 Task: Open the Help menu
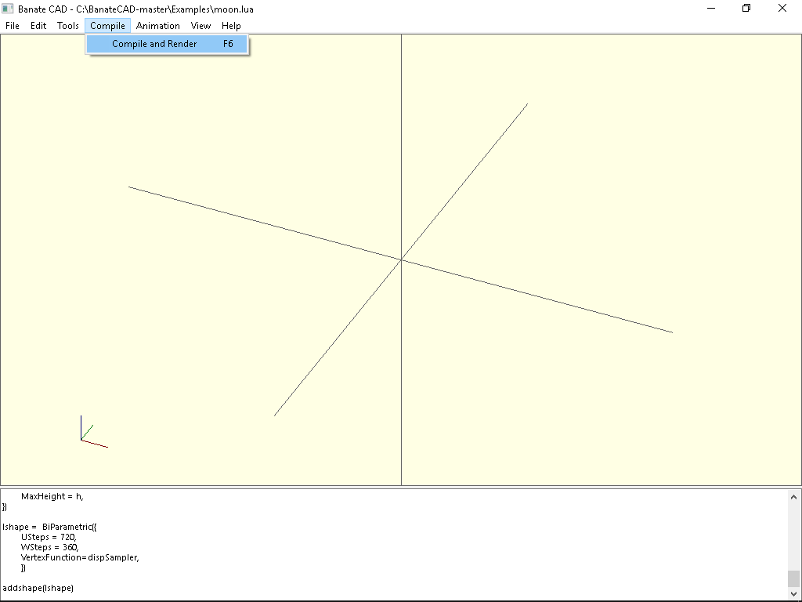click(231, 25)
